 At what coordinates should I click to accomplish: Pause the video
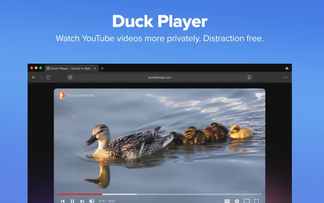(73, 201)
